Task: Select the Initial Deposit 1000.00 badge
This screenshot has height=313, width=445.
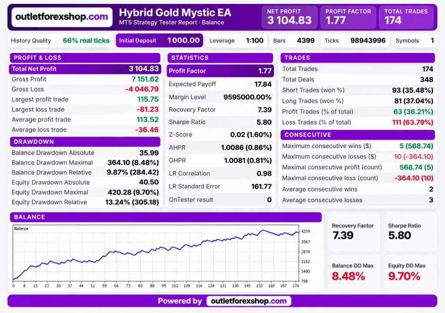Action: click(x=159, y=40)
